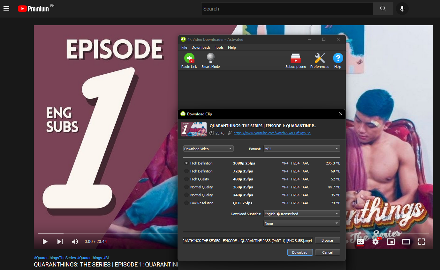Image resolution: width=440 pixels, height=270 pixels.
Task: Open Preferences tools icon
Action: (319, 59)
